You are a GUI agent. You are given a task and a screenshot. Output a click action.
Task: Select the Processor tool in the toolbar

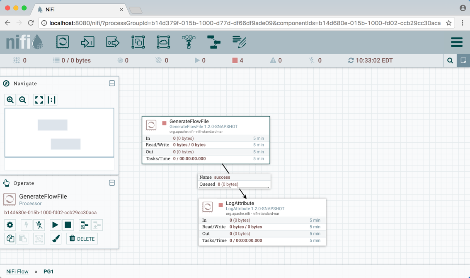pyautogui.click(x=63, y=42)
